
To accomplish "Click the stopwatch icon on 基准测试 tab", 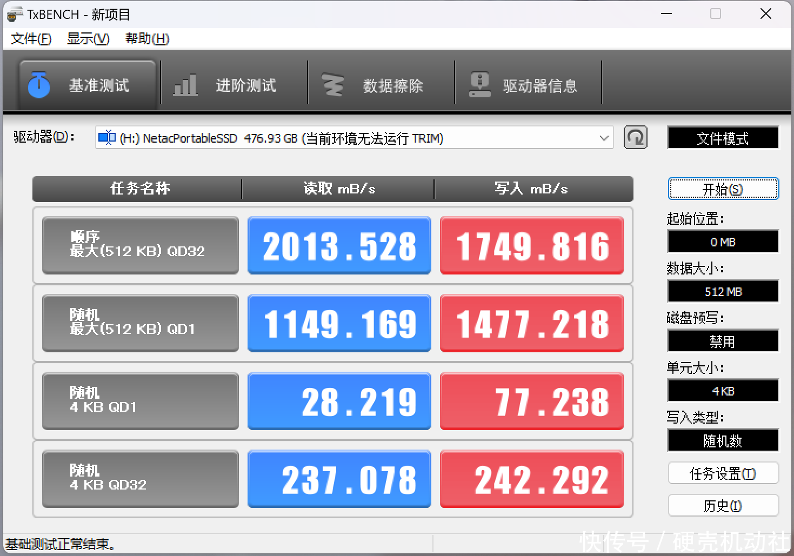I will click(39, 85).
